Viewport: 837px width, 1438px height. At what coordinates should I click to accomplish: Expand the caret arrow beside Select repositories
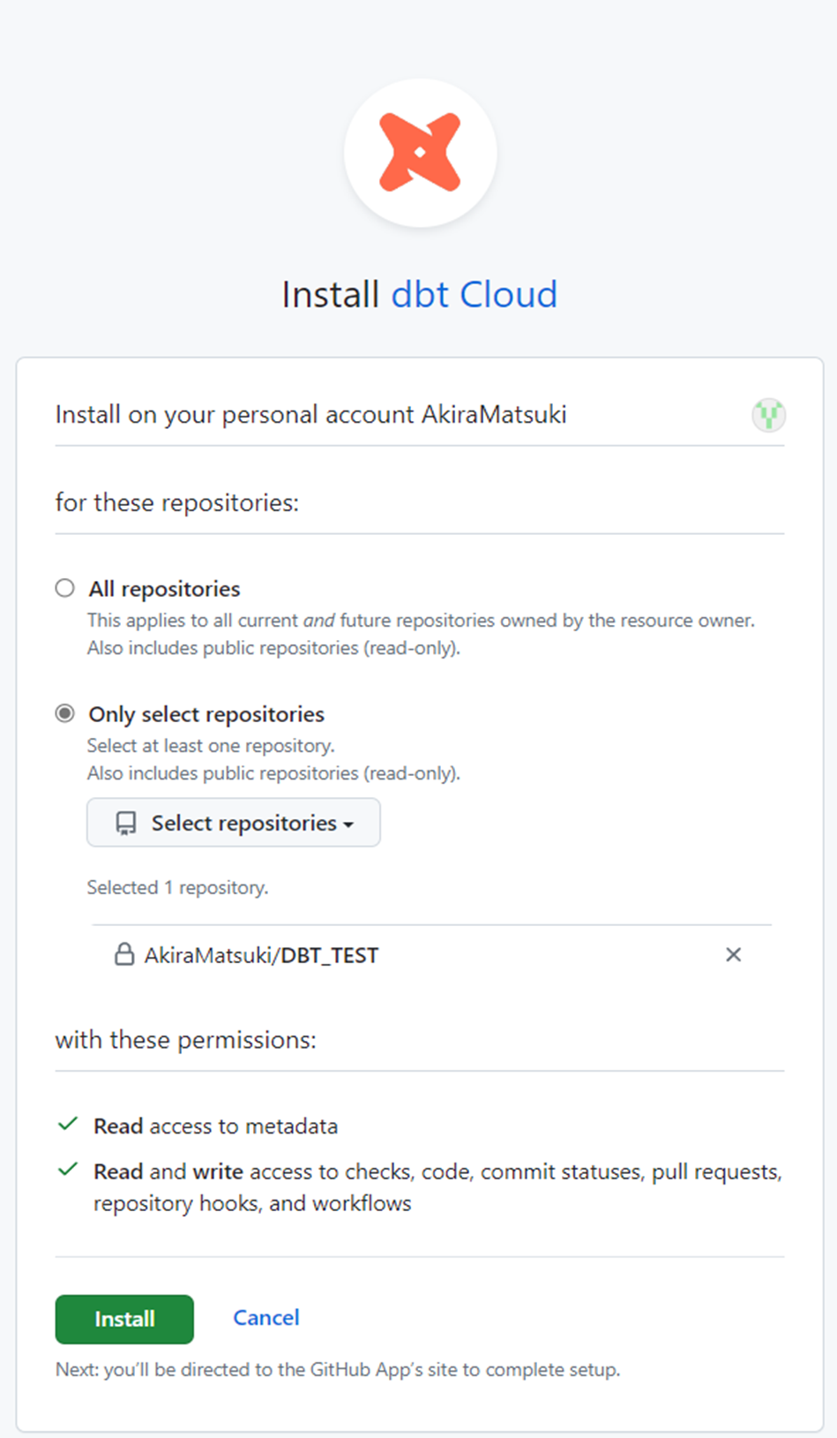tap(349, 824)
